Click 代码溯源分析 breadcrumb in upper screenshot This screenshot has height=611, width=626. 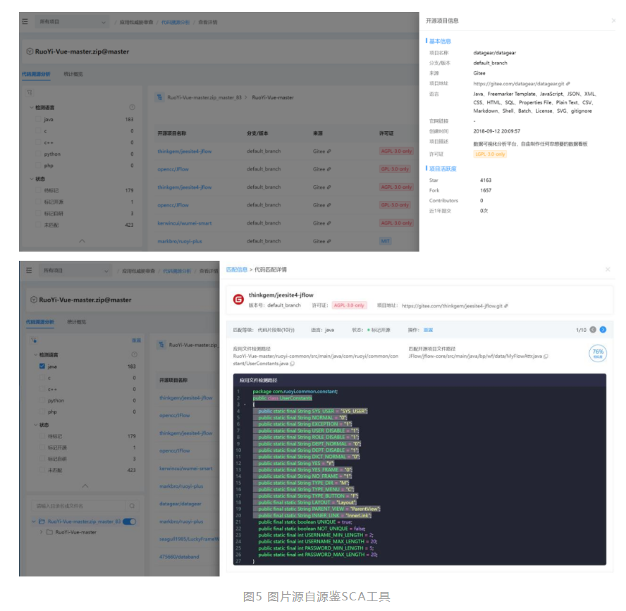(176, 22)
